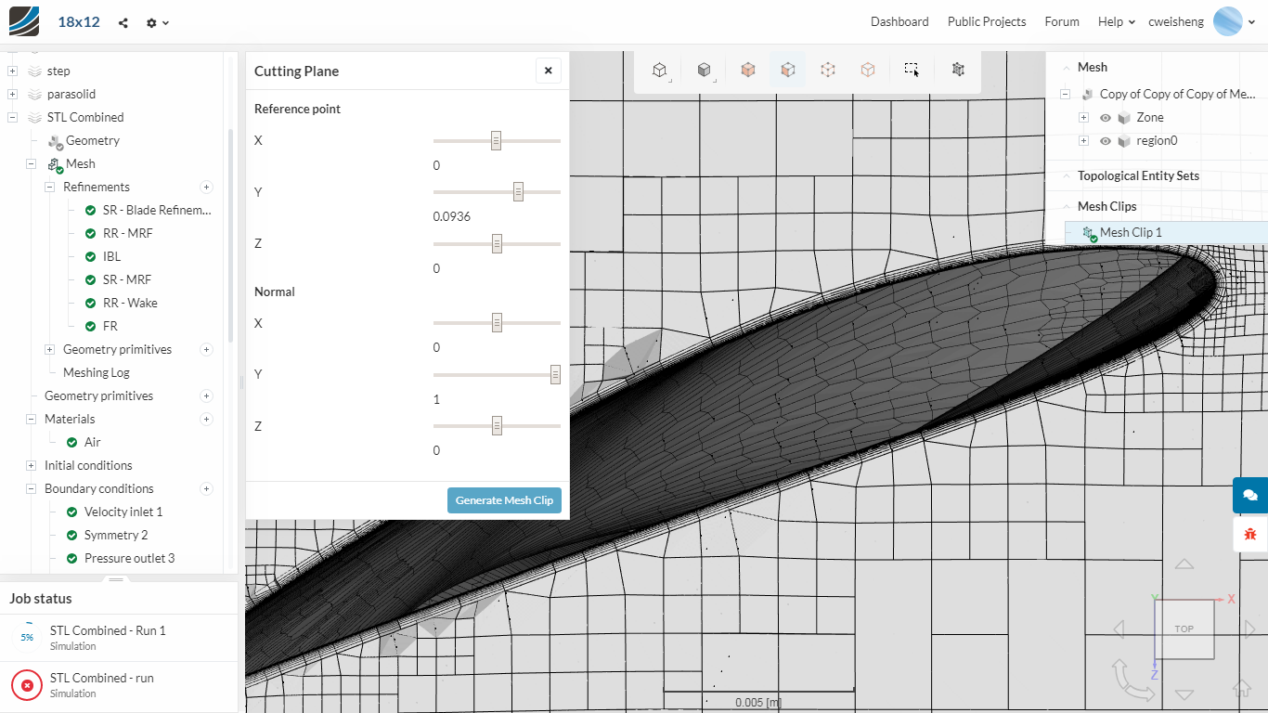Click the share icon beside project name
The image size is (1268, 713).
tap(123, 22)
